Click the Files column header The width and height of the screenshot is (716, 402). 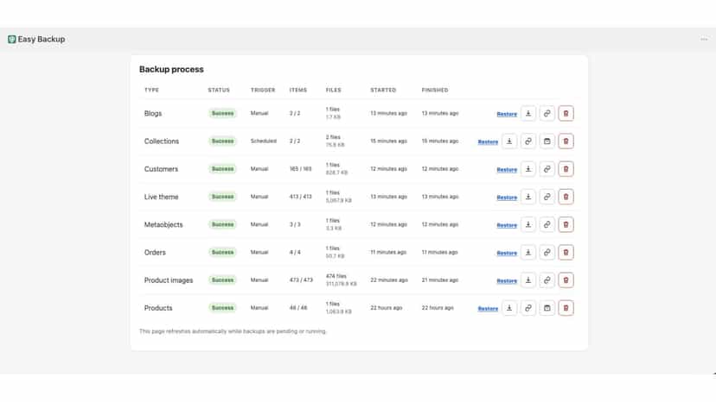333,91
